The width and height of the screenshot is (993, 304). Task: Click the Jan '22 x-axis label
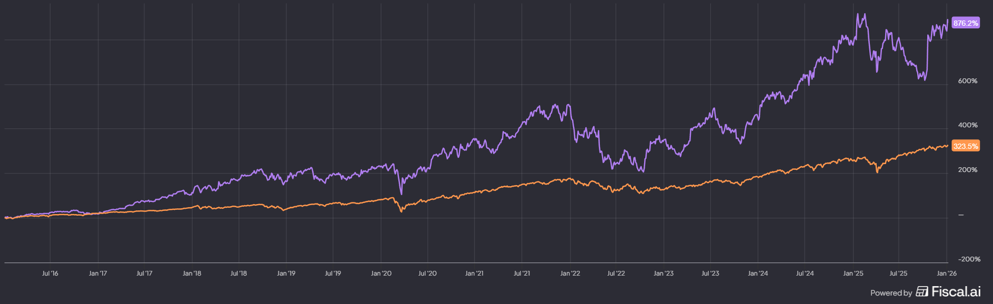point(570,273)
